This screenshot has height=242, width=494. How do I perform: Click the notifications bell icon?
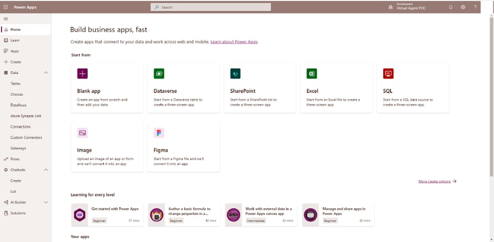point(450,7)
